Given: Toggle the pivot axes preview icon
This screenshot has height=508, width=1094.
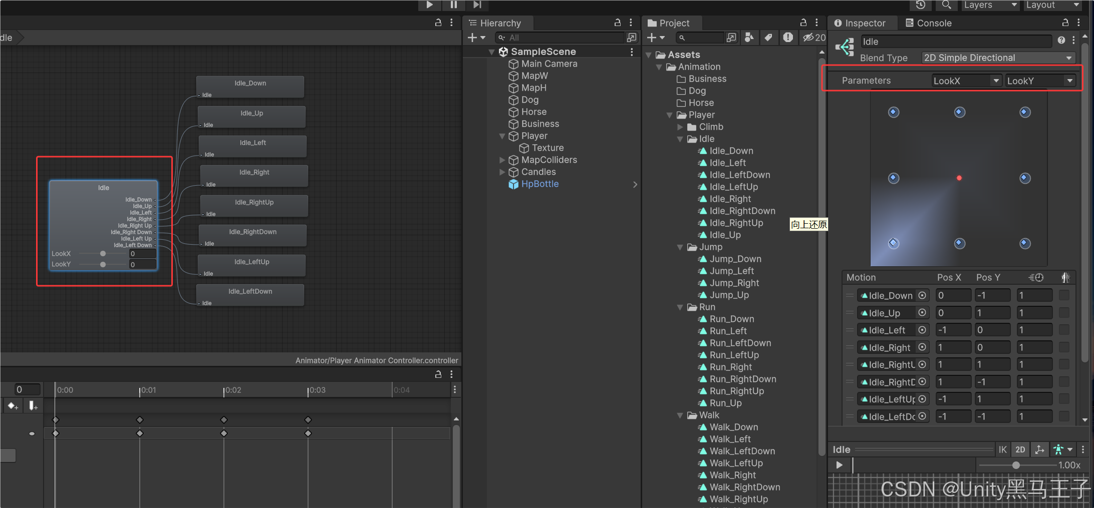Looking at the screenshot, I should pyautogui.click(x=1040, y=449).
